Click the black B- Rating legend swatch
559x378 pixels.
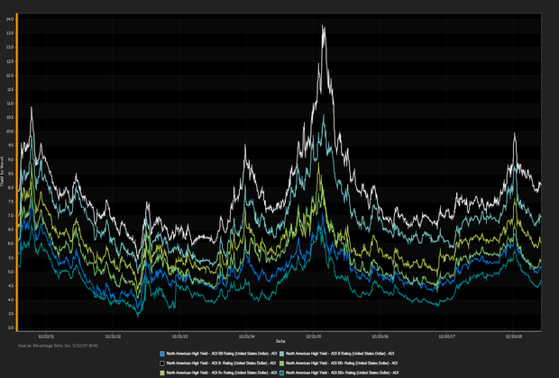(x=162, y=364)
